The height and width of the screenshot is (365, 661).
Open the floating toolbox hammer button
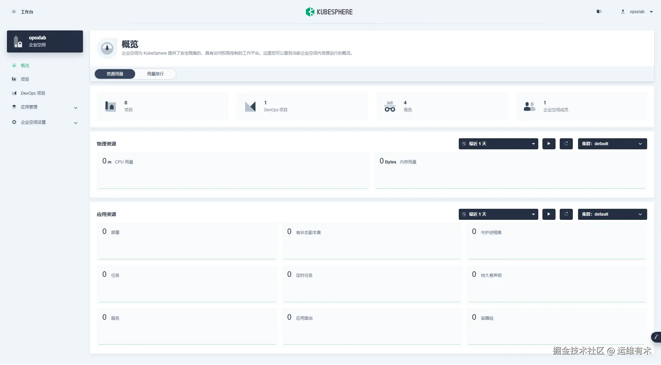[x=656, y=337]
